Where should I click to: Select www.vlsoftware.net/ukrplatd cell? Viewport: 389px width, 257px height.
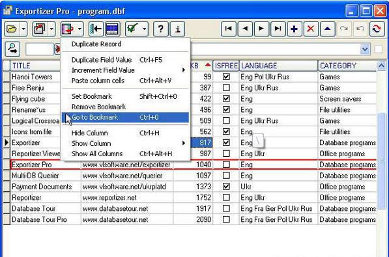point(127,186)
